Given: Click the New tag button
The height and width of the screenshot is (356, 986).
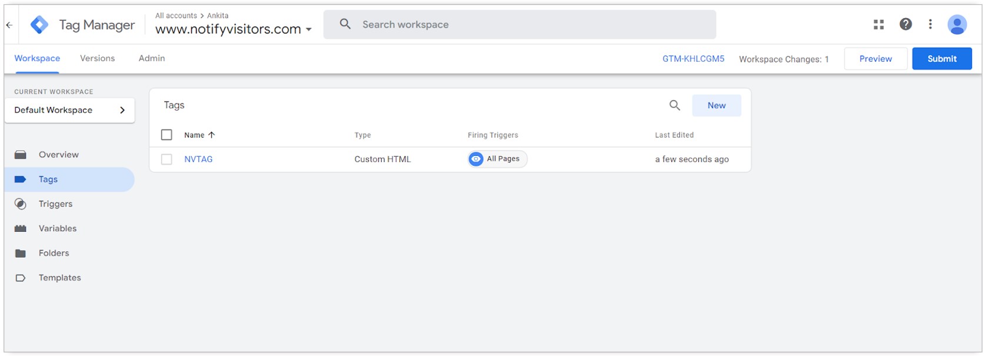Looking at the screenshot, I should click(x=717, y=105).
